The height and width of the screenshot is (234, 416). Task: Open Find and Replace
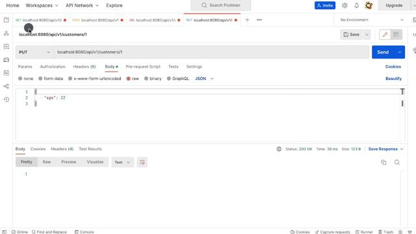click(x=49, y=232)
